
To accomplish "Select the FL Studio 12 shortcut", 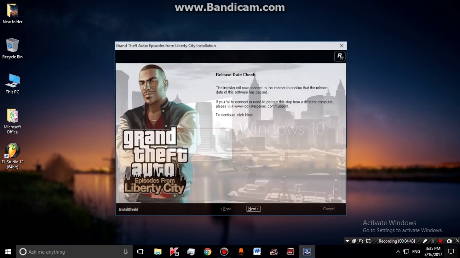I will (x=13, y=156).
